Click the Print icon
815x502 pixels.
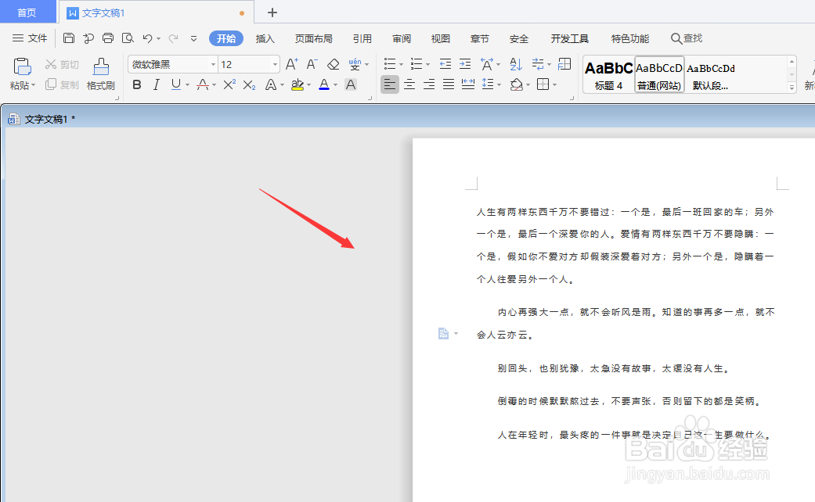pyautogui.click(x=108, y=38)
